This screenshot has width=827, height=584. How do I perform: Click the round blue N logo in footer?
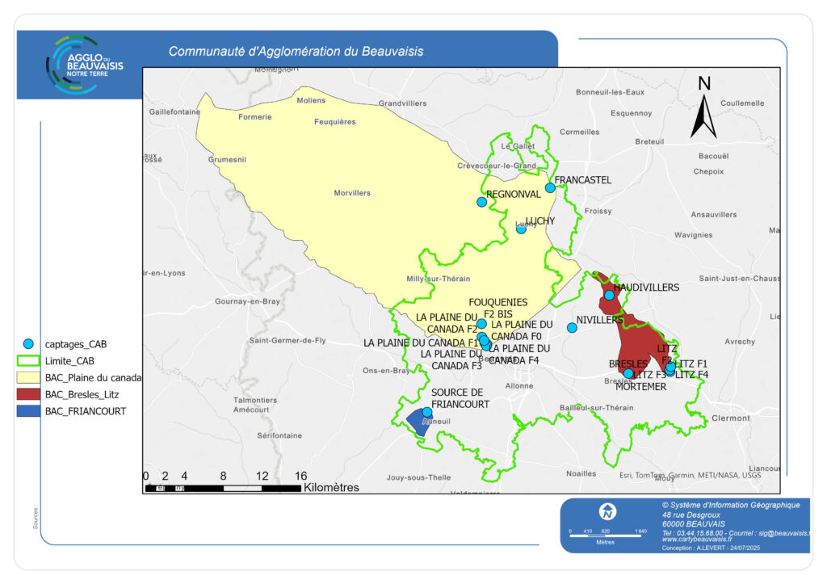tap(607, 511)
